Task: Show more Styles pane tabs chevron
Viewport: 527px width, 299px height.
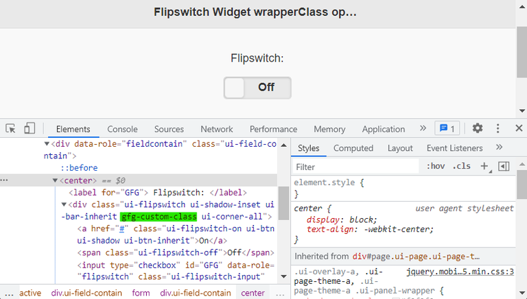Action: (499, 147)
